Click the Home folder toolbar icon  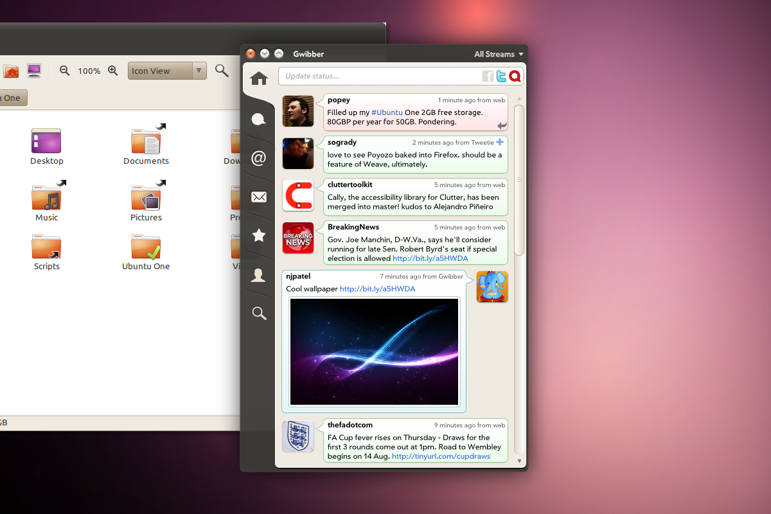pyautogui.click(x=10, y=71)
